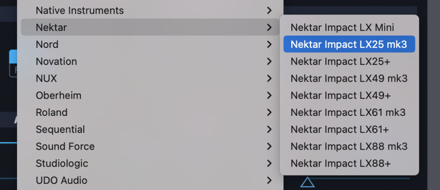Open the NUX manufacturer submenu
The image size is (440, 190).
46,79
